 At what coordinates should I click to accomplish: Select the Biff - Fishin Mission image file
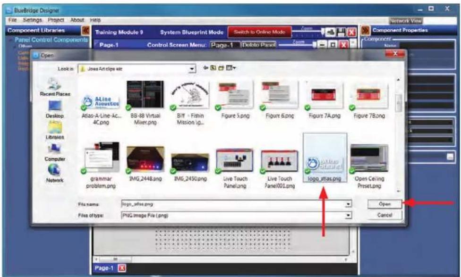(190, 103)
